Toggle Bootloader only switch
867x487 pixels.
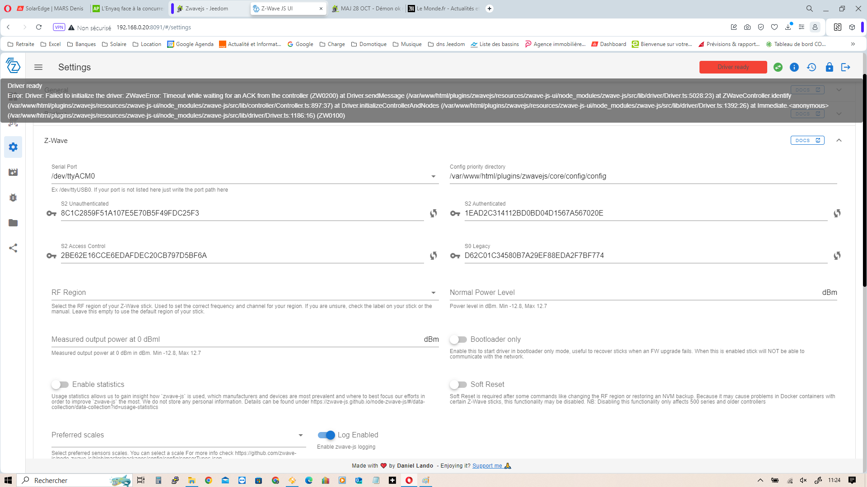(458, 340)
